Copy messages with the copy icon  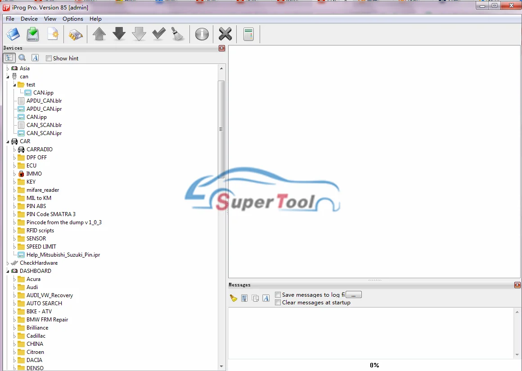(255, 298)
